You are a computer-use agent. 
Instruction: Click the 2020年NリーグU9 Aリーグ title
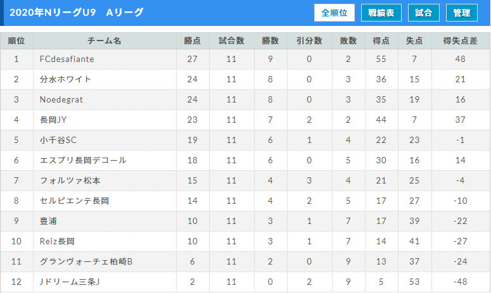pos(77,12)
